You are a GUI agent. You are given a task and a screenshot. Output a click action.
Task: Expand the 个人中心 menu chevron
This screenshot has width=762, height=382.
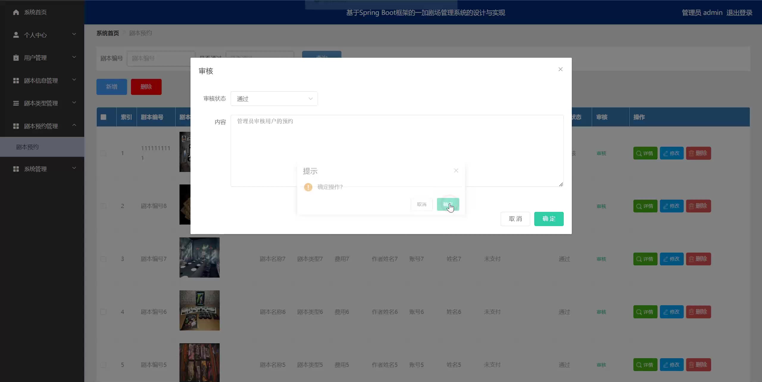(74, 34)
